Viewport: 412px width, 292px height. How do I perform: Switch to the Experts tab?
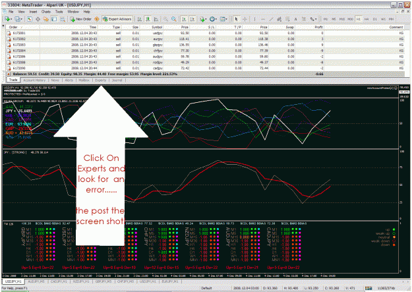point(100,80)
